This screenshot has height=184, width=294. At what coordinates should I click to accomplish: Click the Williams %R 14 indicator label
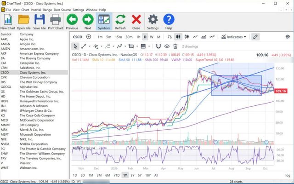point(84,148)
